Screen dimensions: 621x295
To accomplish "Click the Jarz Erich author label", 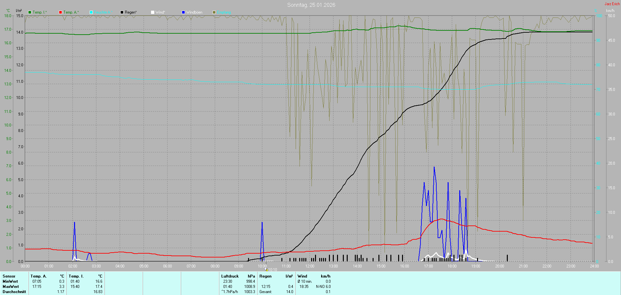I will click(x=612, y=4).
